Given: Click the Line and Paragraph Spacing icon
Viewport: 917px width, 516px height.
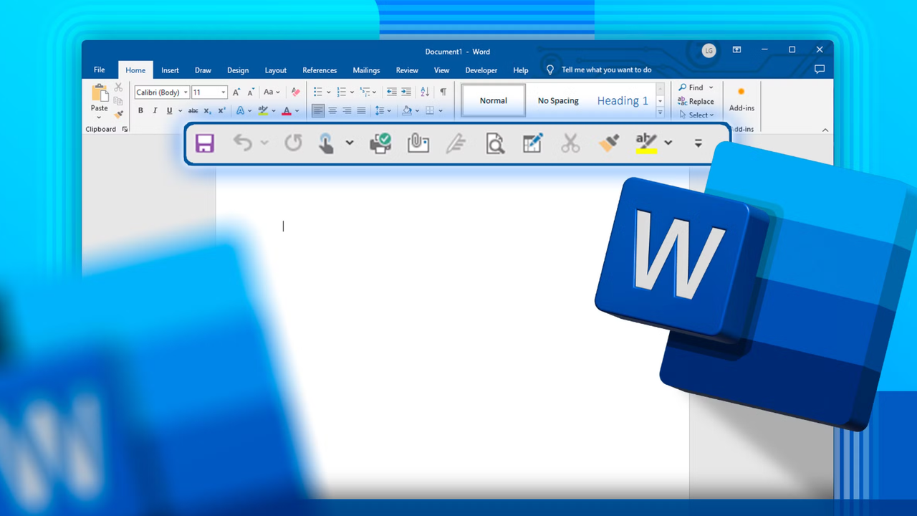Looking at the screenshot, I should click(x=380, y=110).
